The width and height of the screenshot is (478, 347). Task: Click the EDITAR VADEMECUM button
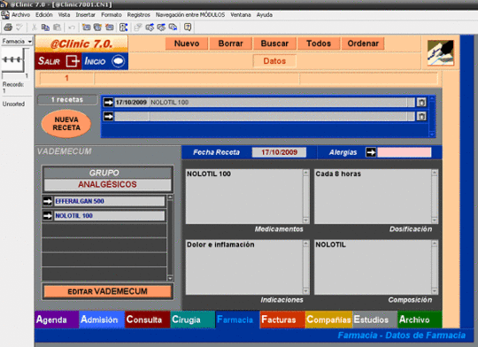107,291
